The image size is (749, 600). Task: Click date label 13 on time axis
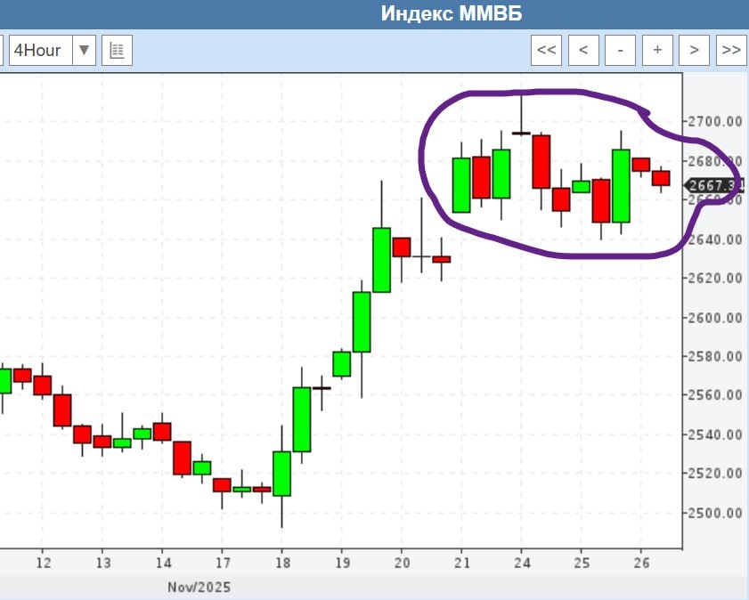102,564
